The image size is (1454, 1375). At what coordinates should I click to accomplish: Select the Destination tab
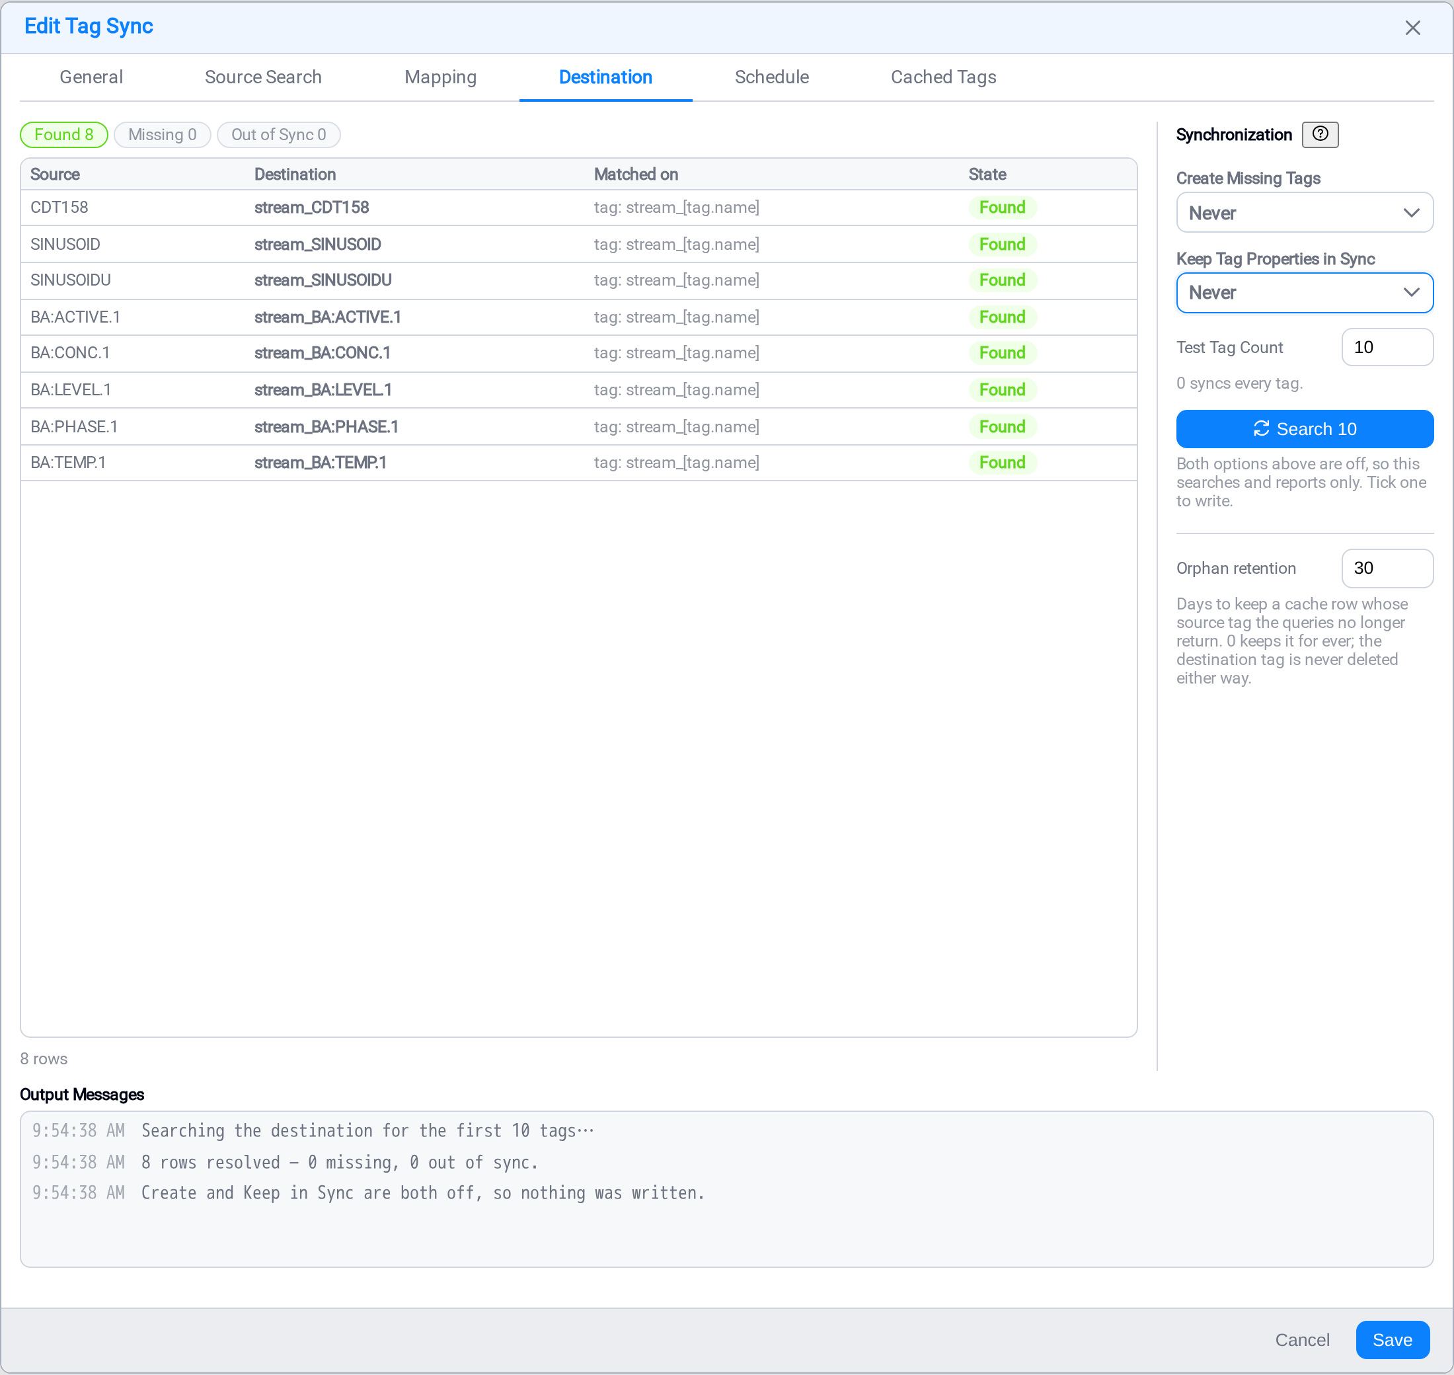[x=605, y=77]
